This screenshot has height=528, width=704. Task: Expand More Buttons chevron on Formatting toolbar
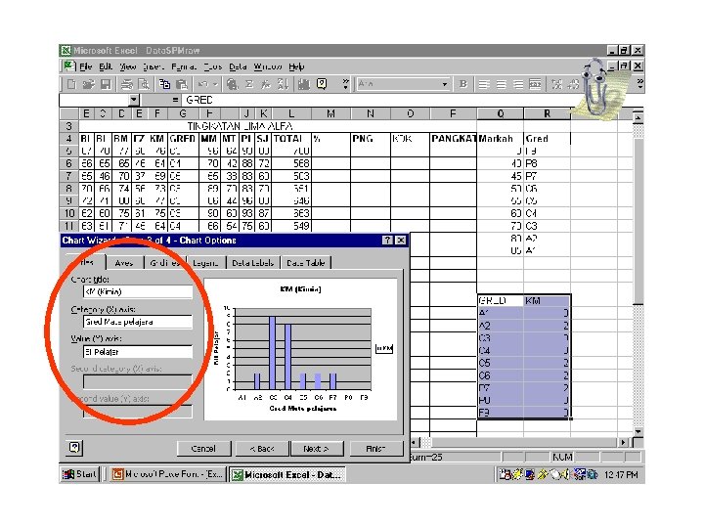[639, 84]
